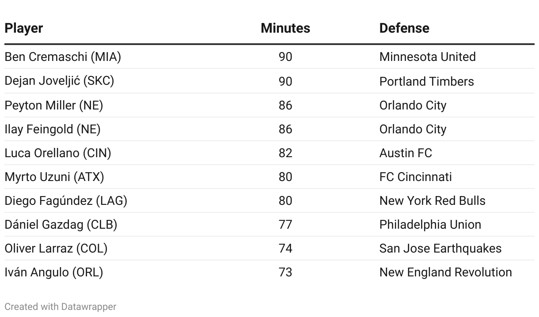Click Myrto Uzuni (ATX) player cell
The image size is (539, 317).
pyautogui.click(x=54, y=177)
